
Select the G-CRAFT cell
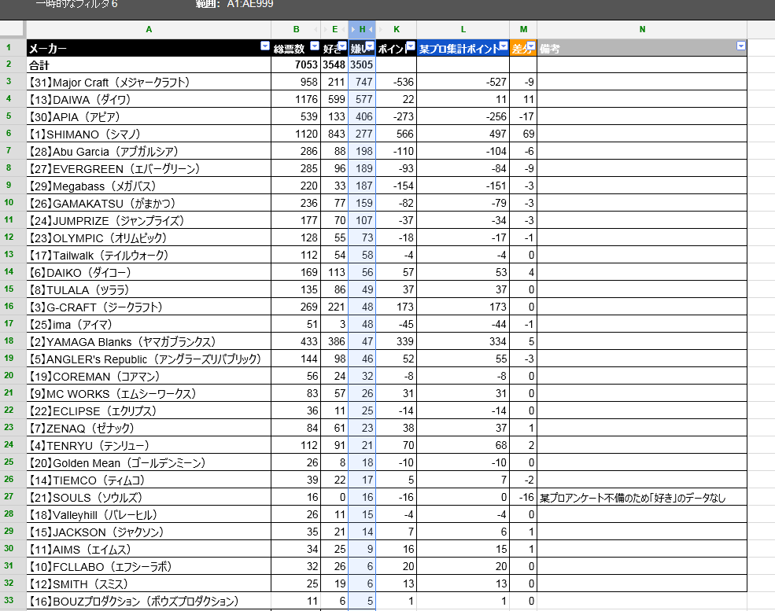(x=149, y=307)
